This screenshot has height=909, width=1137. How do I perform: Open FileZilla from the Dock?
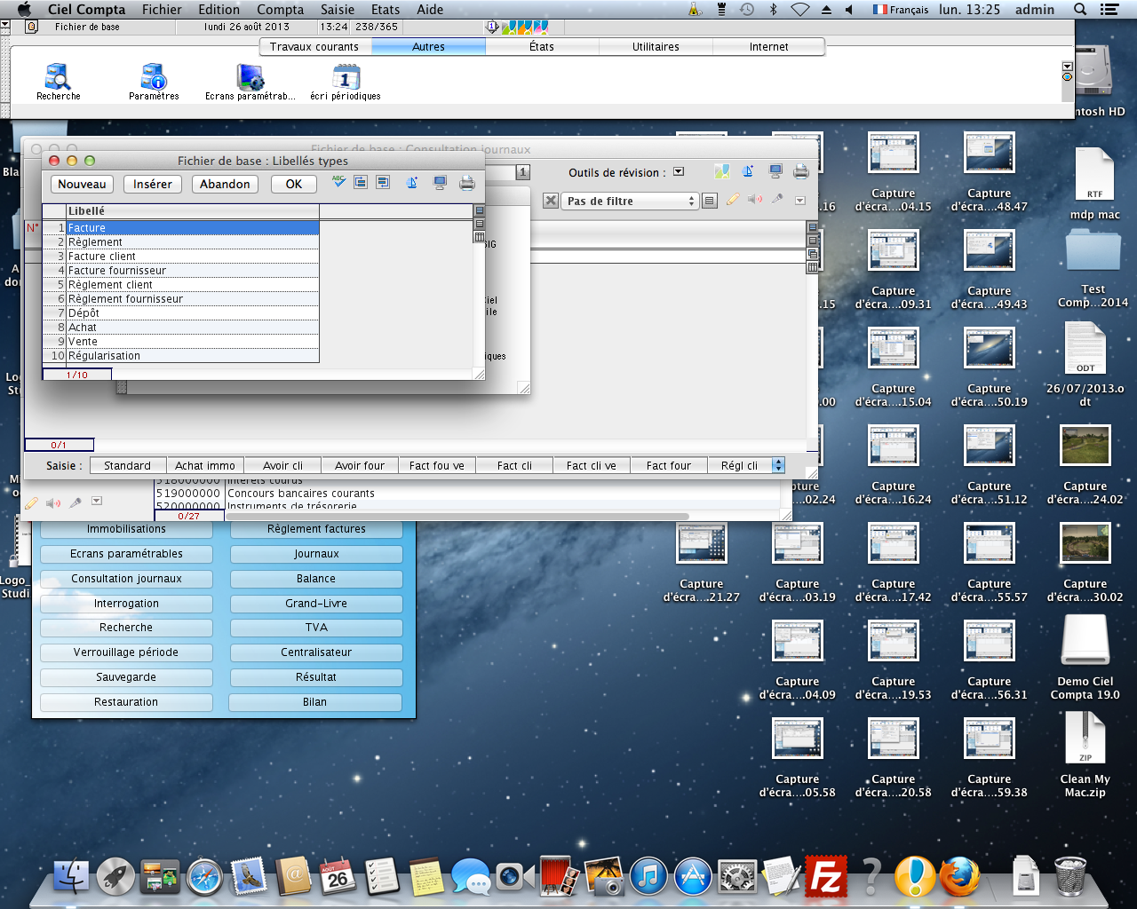coord(825,877)
